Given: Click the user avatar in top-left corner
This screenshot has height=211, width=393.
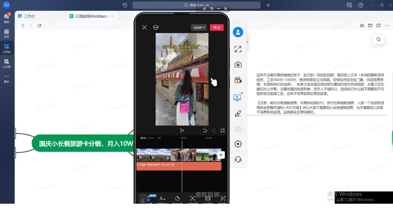Looking at the screenshot, I should 7,5.
